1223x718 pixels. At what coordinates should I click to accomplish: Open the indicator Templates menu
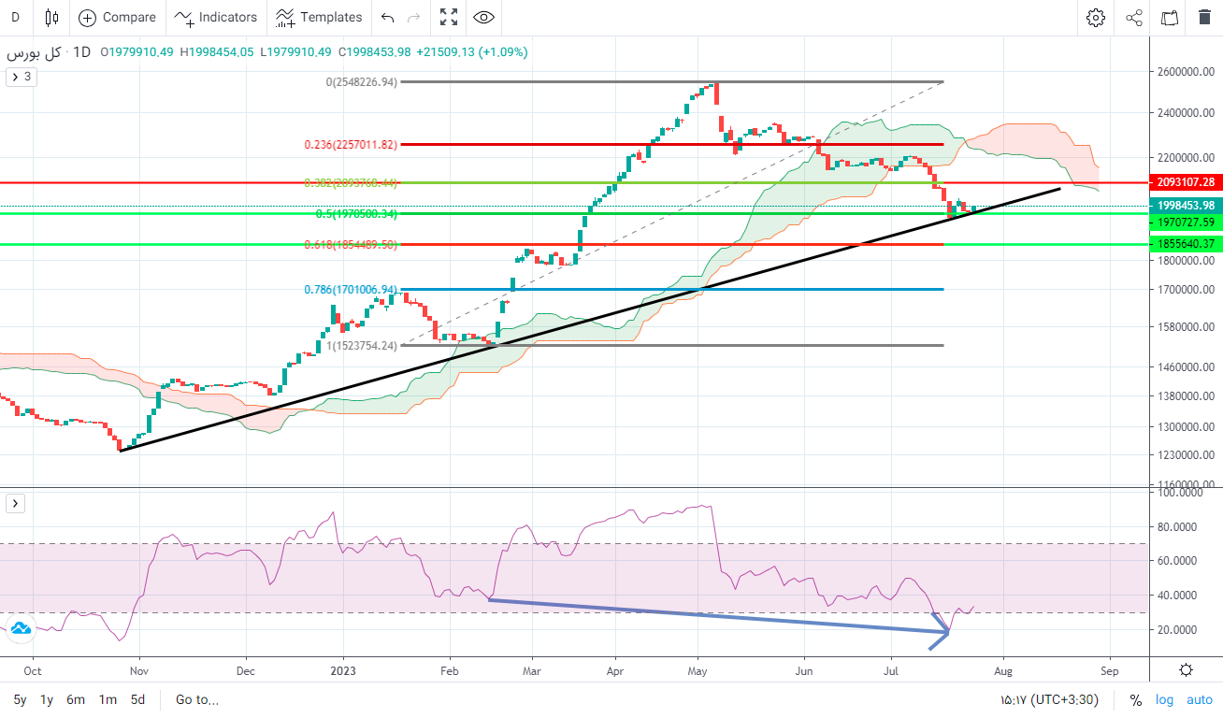tap(319, 17)
